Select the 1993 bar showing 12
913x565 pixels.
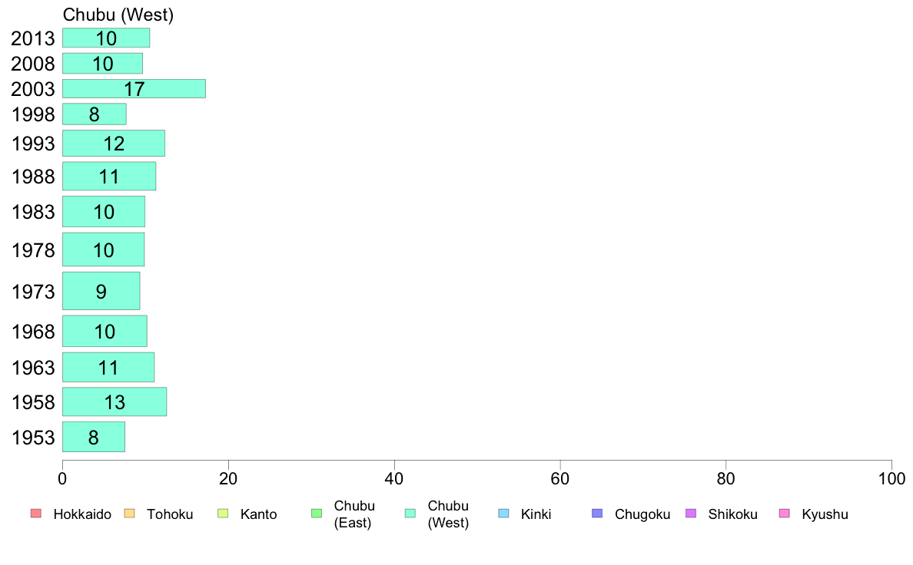pos(114,143)
